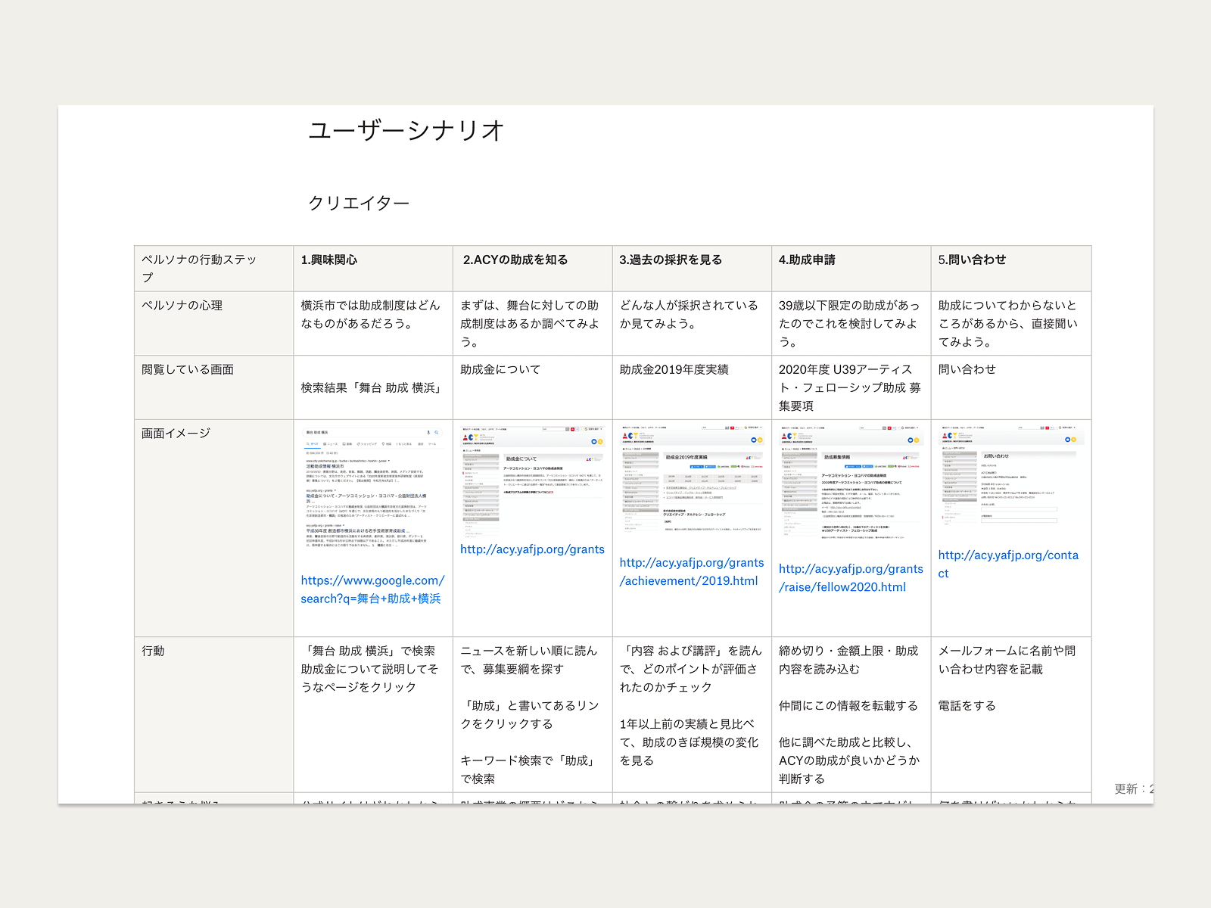1211x908 pixels.
Task: Select the クリエイター subtitle text
Action: coord(359,203)
